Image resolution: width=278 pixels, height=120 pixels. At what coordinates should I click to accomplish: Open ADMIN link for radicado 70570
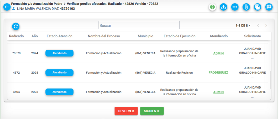point(218,53)
